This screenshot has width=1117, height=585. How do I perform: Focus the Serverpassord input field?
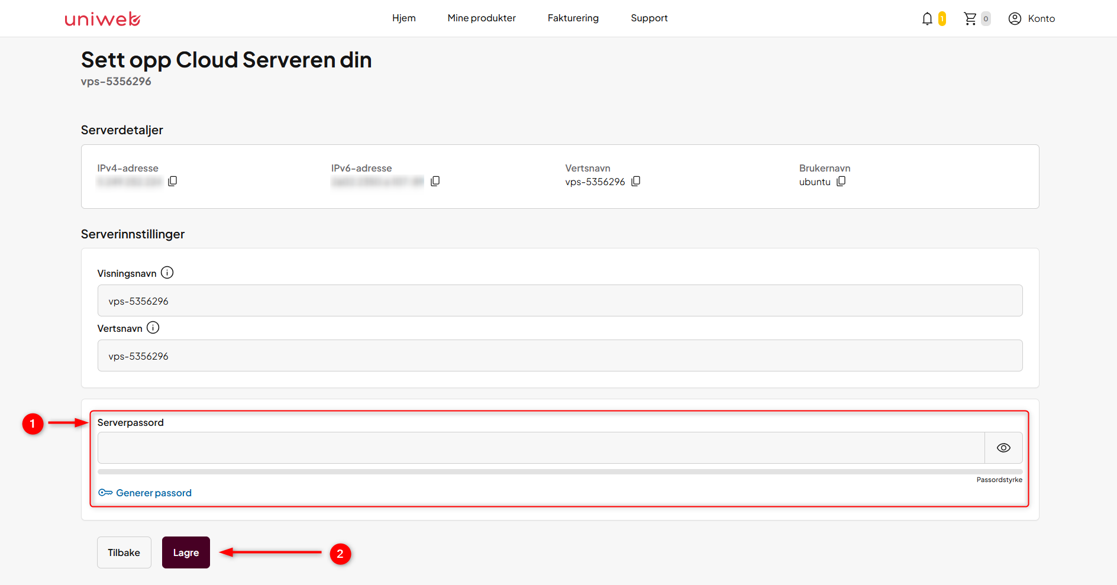click(541, 448)
